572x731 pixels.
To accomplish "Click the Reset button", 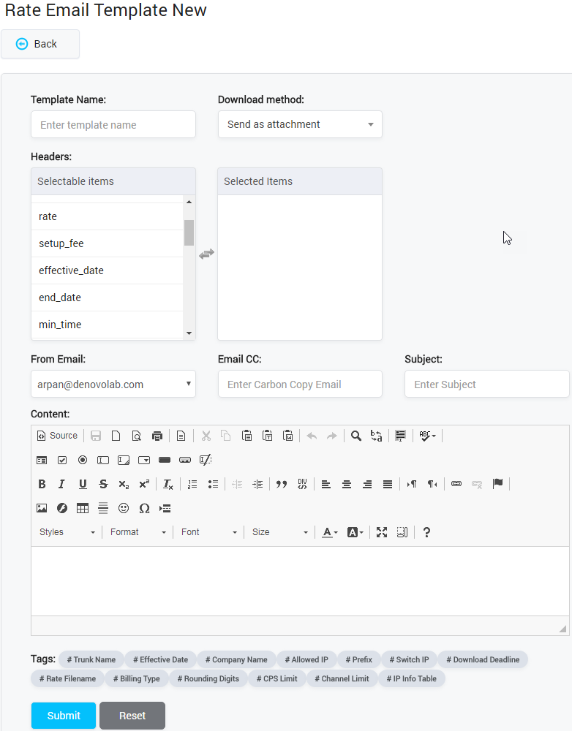I will [132, 715].
